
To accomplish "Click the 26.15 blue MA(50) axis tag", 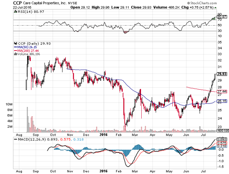I will [x=222, y=101].
